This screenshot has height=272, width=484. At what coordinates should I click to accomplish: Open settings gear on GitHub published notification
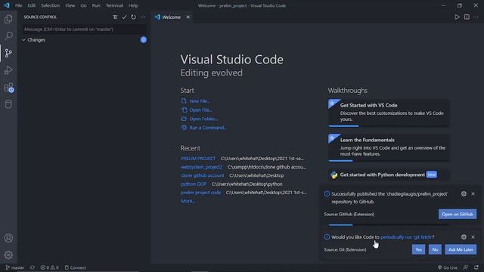tap(464, 193)
